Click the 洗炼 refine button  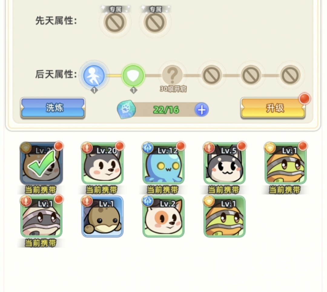tap(53, 108)
